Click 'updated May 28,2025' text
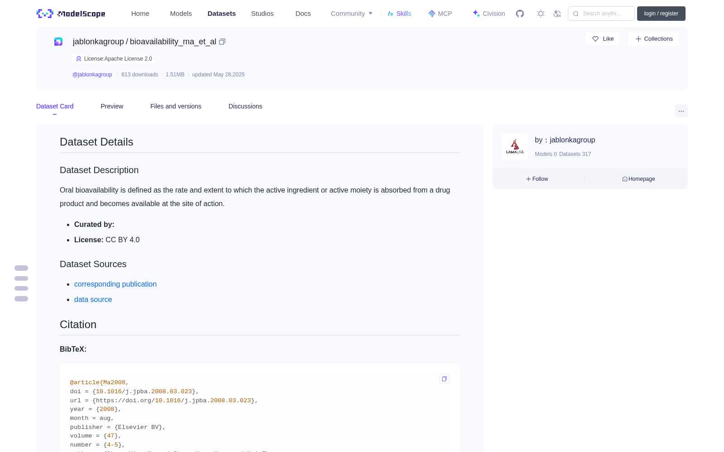This screenshot has height=452, width=724. pos(218,75)
